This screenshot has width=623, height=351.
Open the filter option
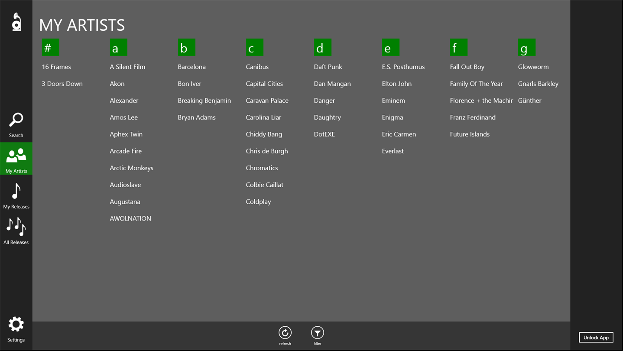tap(318, 335)
